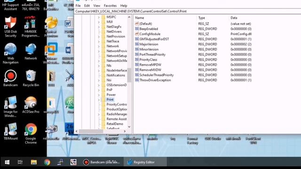Open Image for Windows desktop icon
Image resolution: width=301 pixels, height=169 pixels.
click(10, 107)
